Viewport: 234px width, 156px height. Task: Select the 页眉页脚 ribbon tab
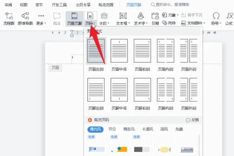134,5
